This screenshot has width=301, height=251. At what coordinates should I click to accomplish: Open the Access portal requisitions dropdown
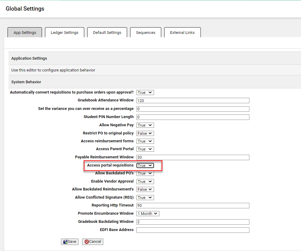(x=145, y=165)
